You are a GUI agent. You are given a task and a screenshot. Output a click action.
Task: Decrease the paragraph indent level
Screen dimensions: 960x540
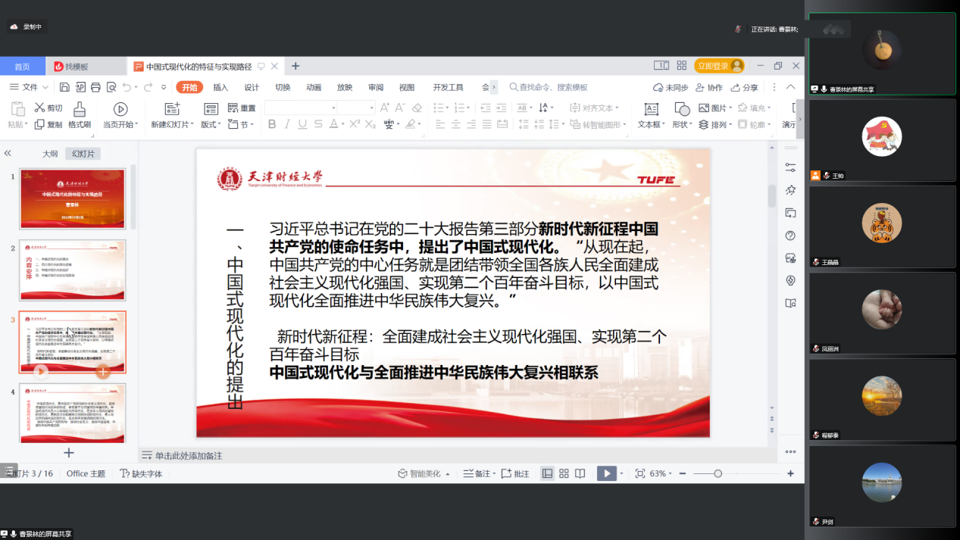coord(486,108)
